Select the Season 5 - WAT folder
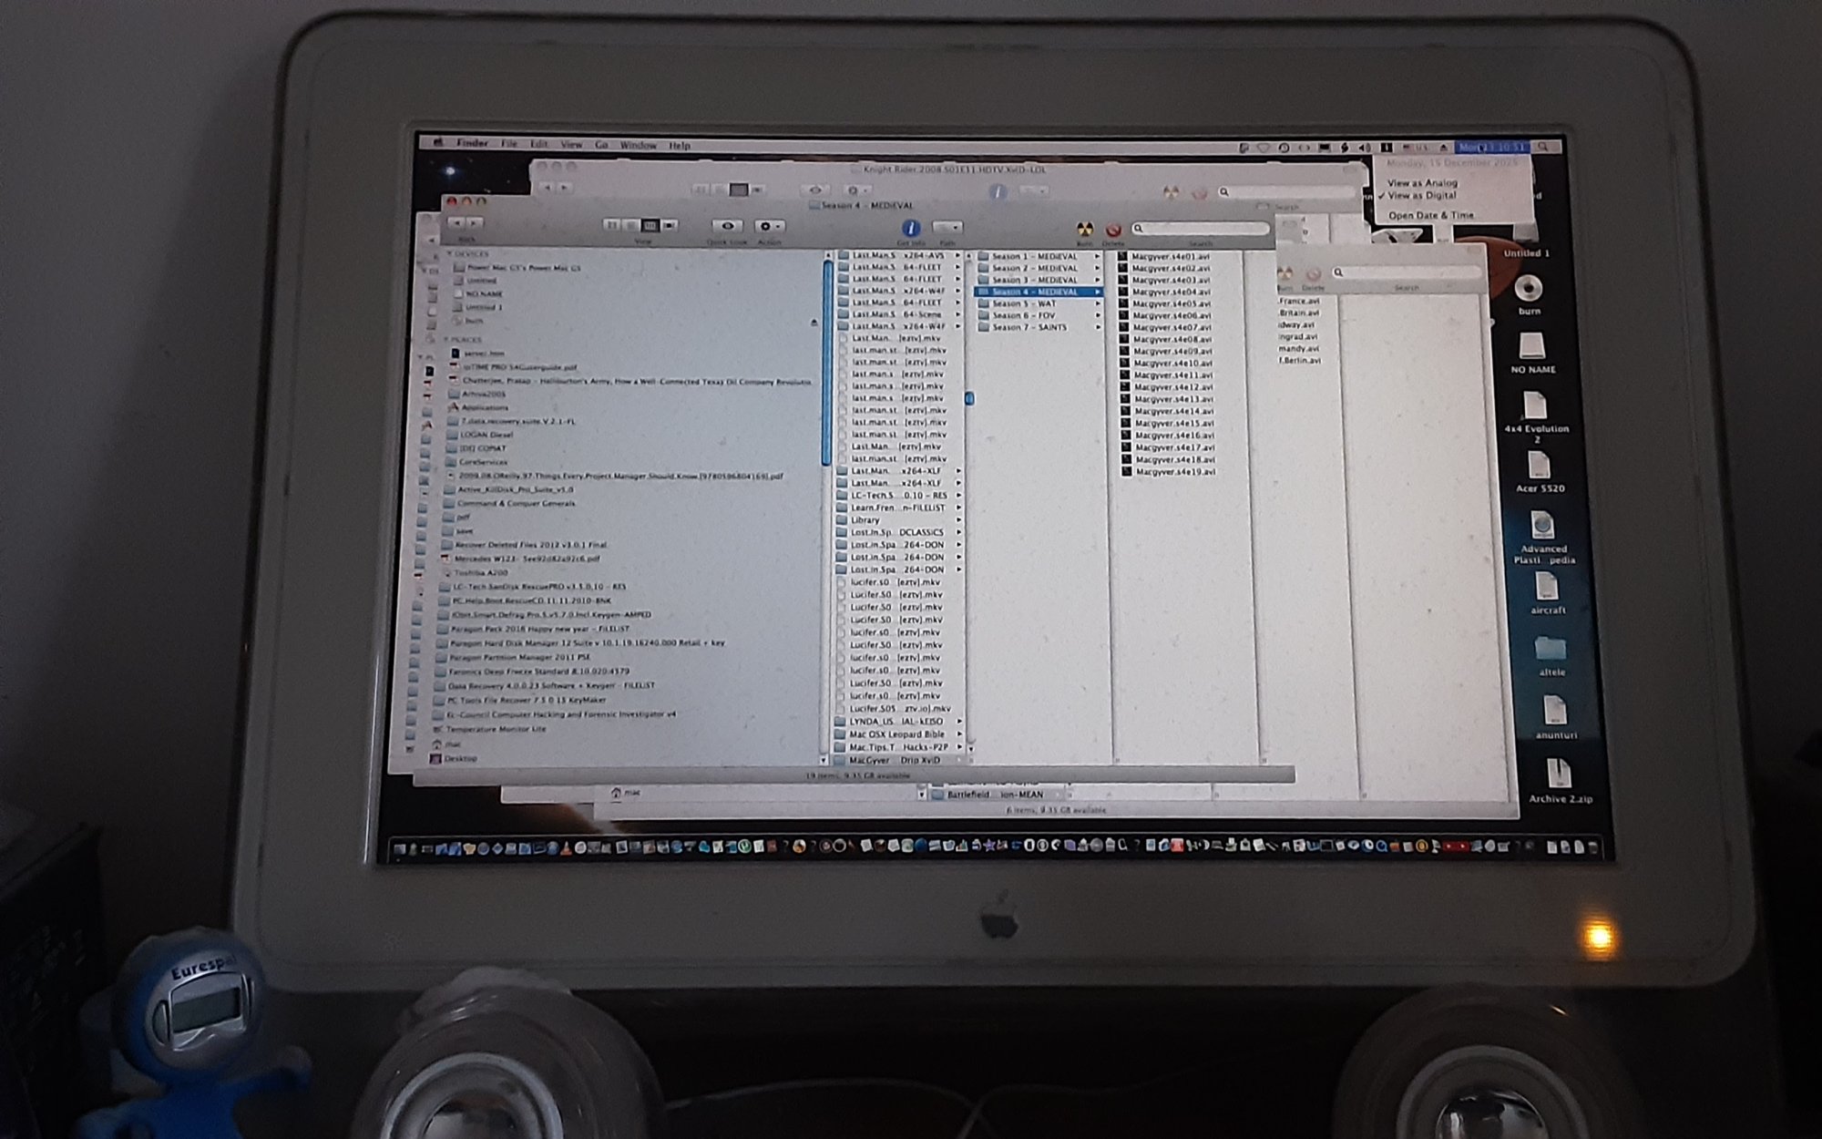The height and width of the screenshot is (1139, 1822). pyautogui.click(x=1023, y=303)
